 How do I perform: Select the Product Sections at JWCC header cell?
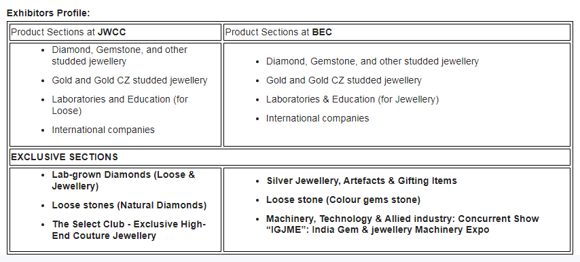[115, 32]
